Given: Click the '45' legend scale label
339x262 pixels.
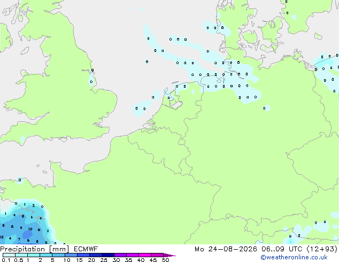Looking at the screenshot, I should tap(153, 260).
